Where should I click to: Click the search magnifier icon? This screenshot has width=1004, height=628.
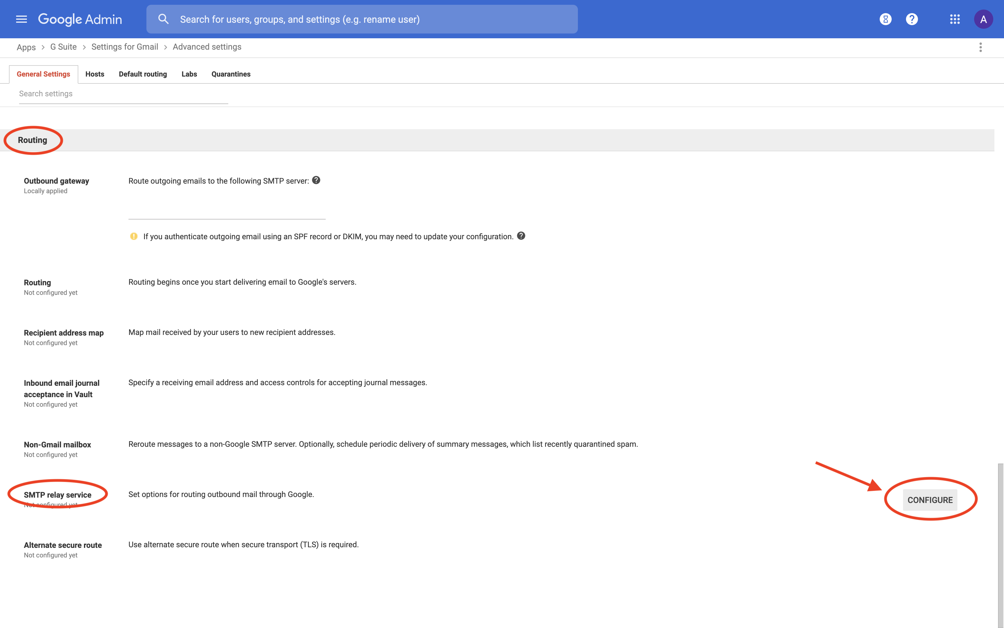pyautogui.click(x=163, y=19)
